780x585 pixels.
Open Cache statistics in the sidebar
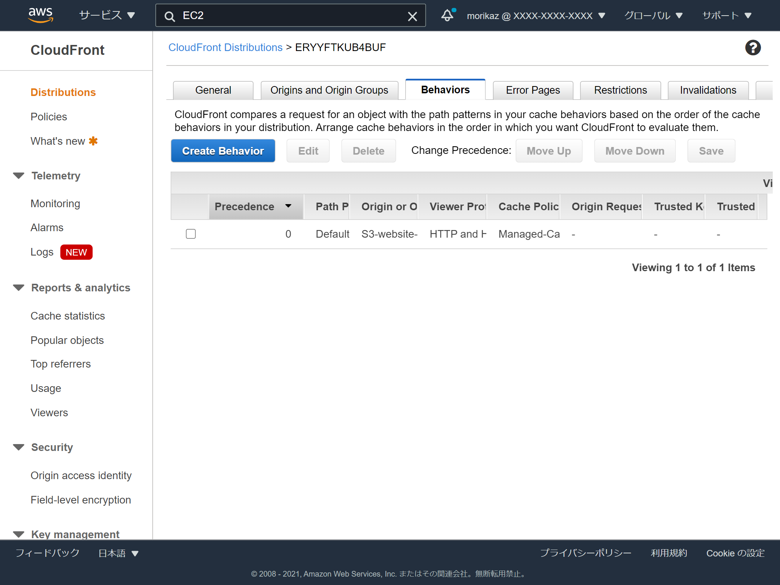[68, 316]
